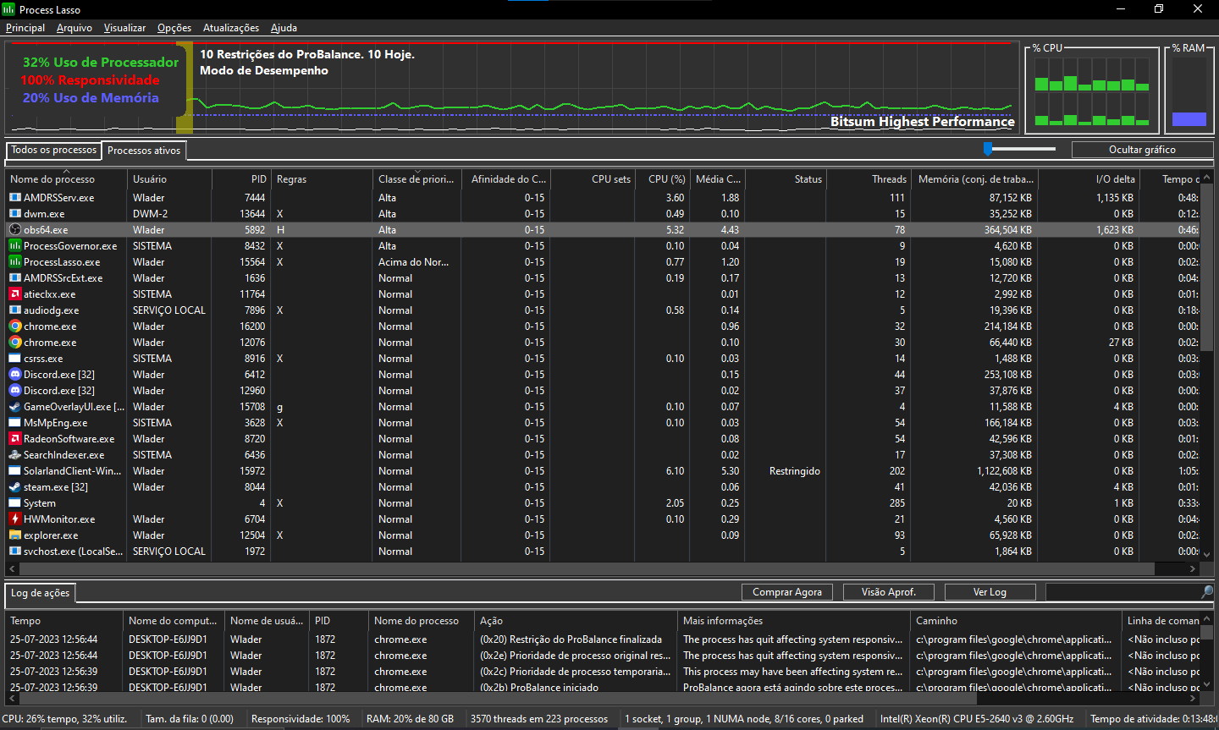Open the Principal menu
1219x730 pixels.
tap(25, 28)
